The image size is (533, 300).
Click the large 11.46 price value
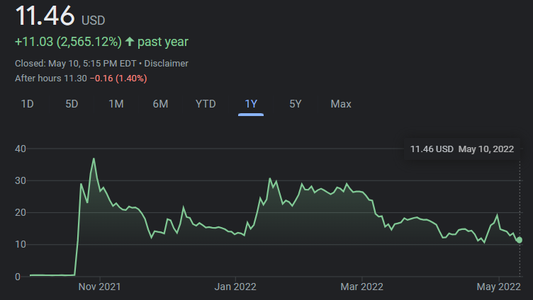pos(45,16)
